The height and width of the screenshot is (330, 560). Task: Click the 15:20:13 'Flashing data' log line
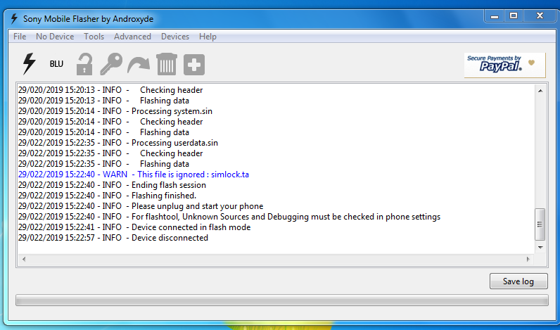[x=103, y=101]
